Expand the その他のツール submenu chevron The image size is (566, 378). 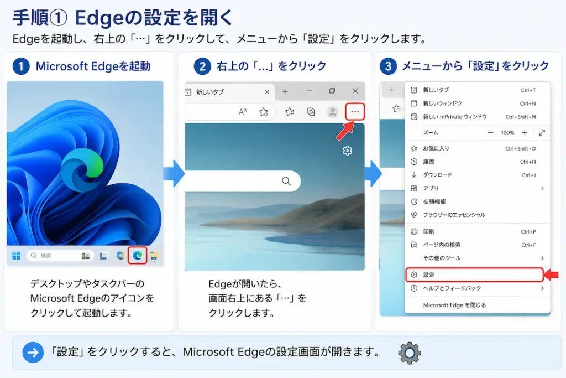pyautogui.click(x=542, y=258)
